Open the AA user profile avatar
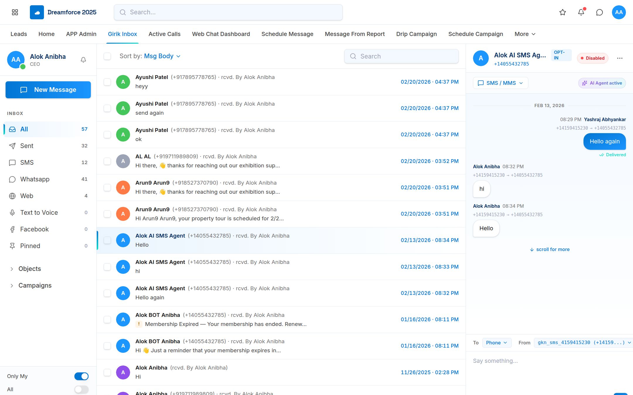This screenshot has height=395, width=633. (619, 12)
